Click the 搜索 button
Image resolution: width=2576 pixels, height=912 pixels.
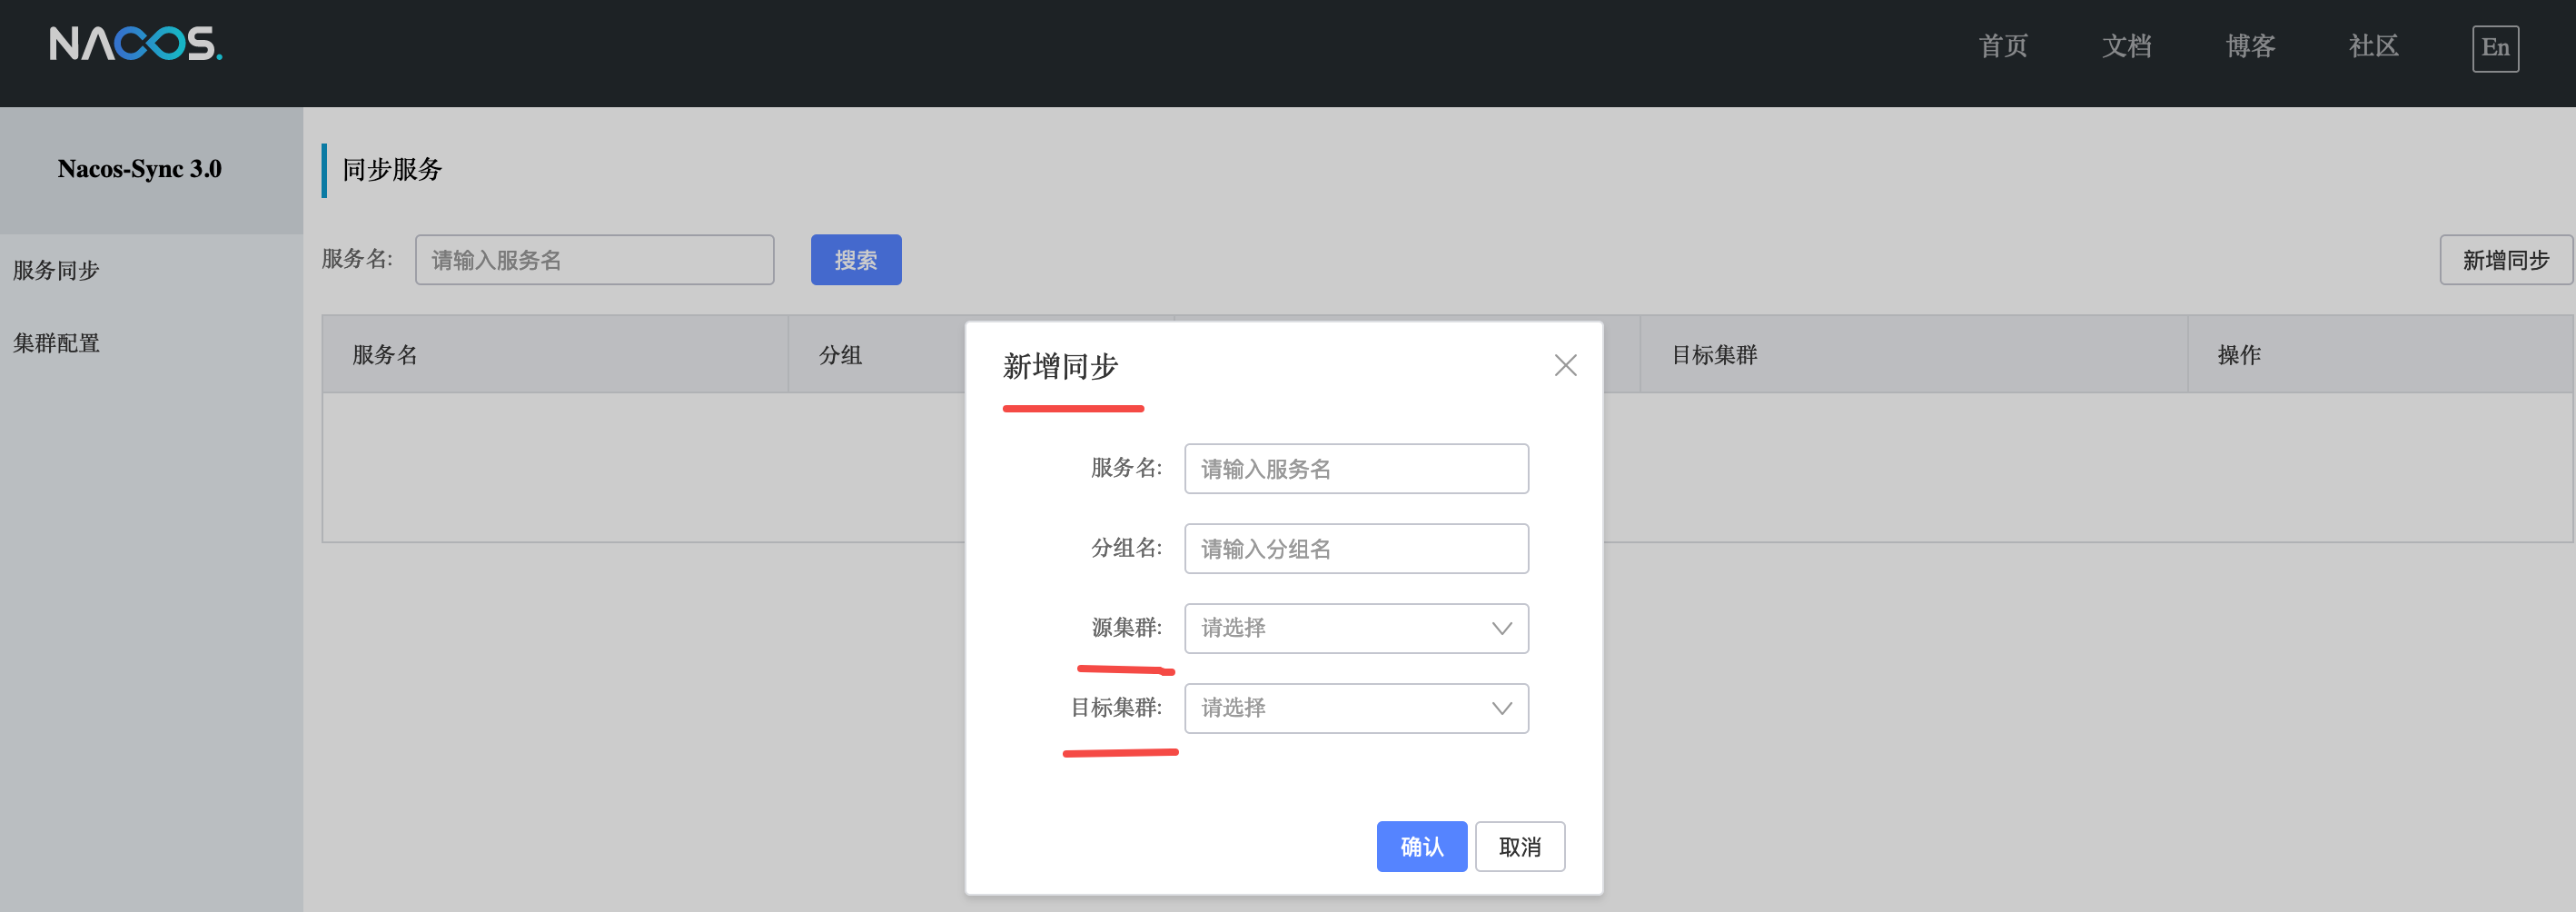pos(856,260)
